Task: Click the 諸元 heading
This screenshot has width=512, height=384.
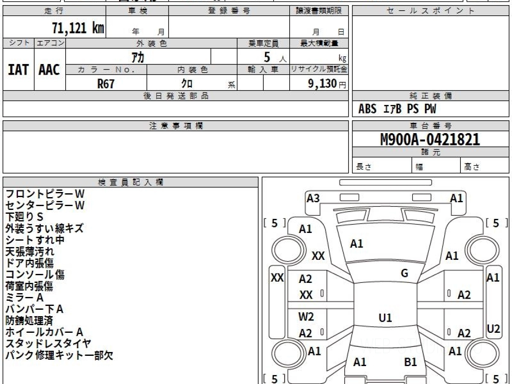Action: (x=431, y=152)
